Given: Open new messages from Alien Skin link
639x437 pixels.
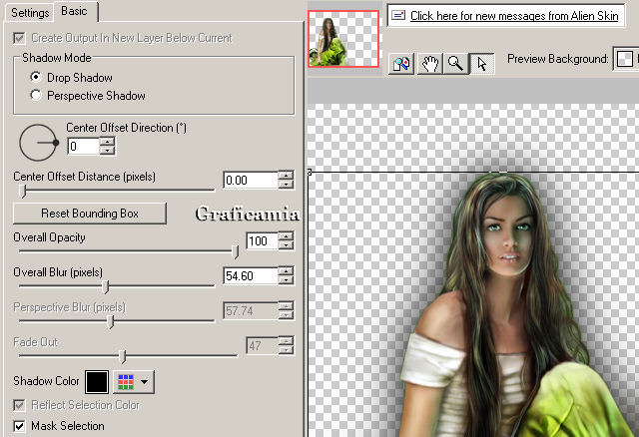Looking at the screenshot, I should click(x=514, y=16).
